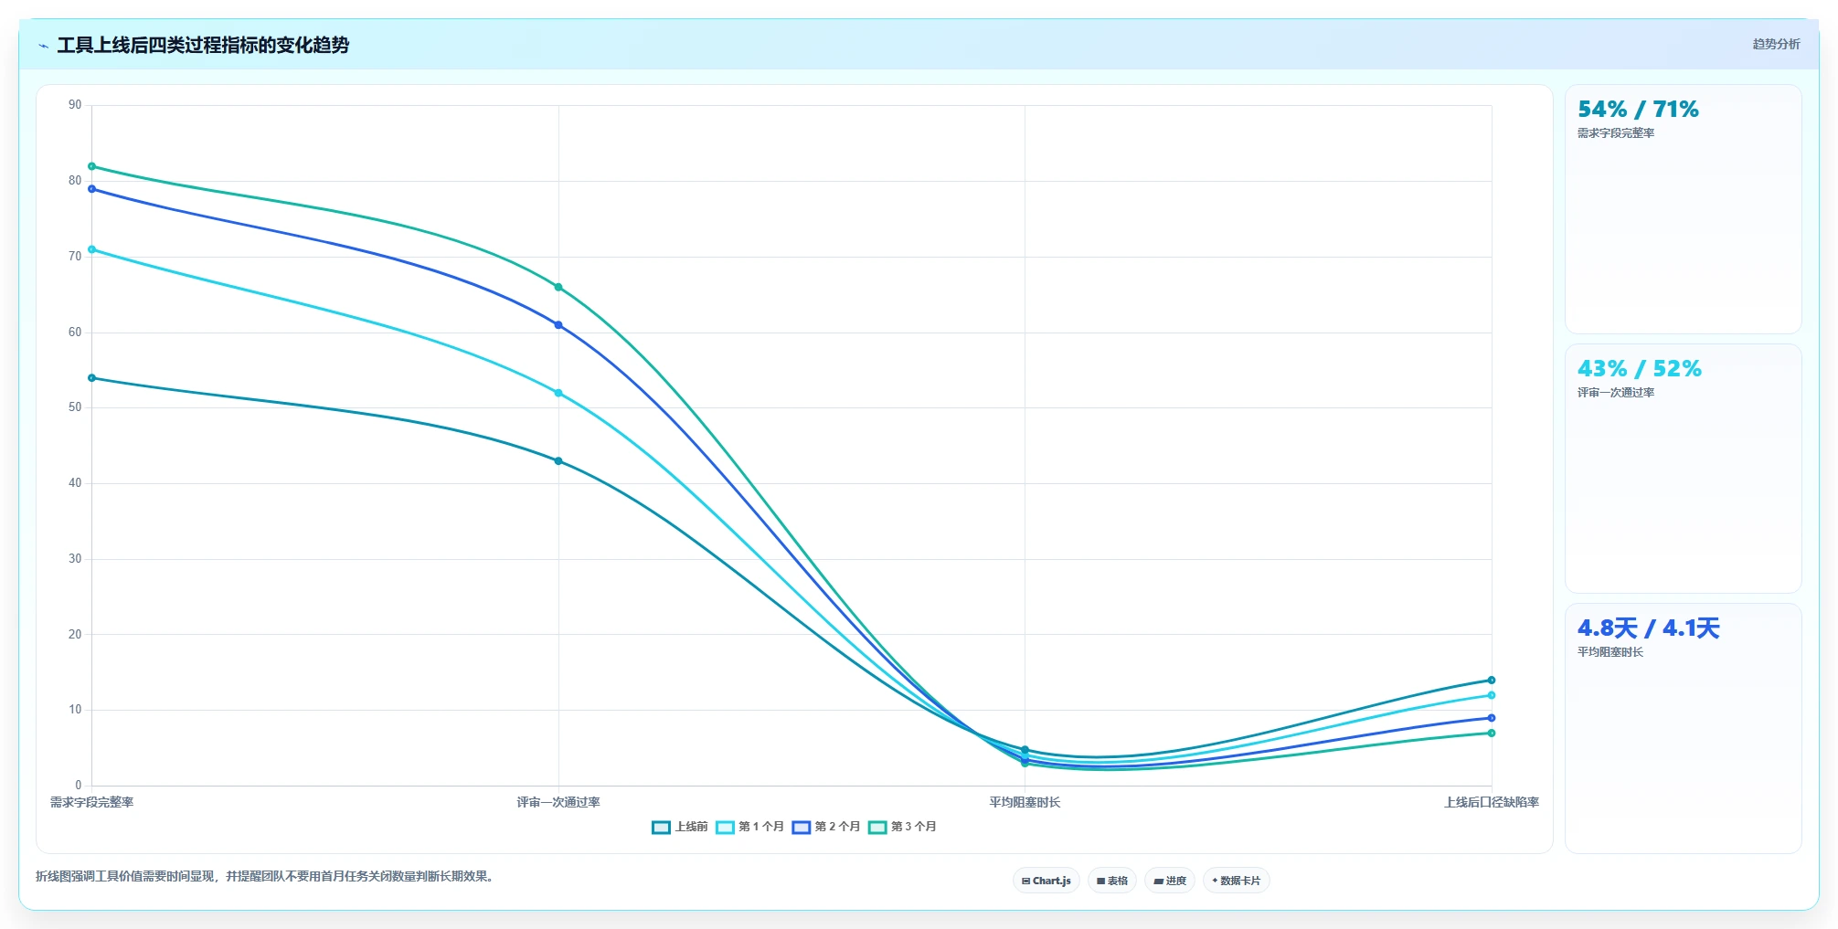The height and width of the screenshot is (929, 1838).
Task: Click the 趋势分析 tag in the header
Action: click(1776, 44)
